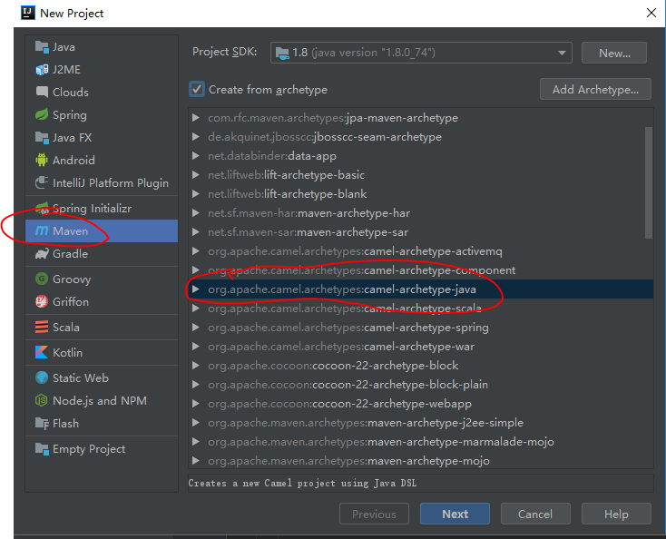Select the camel-archetype-war row
The image size is (666, 539).
click(x=420, y=347)
